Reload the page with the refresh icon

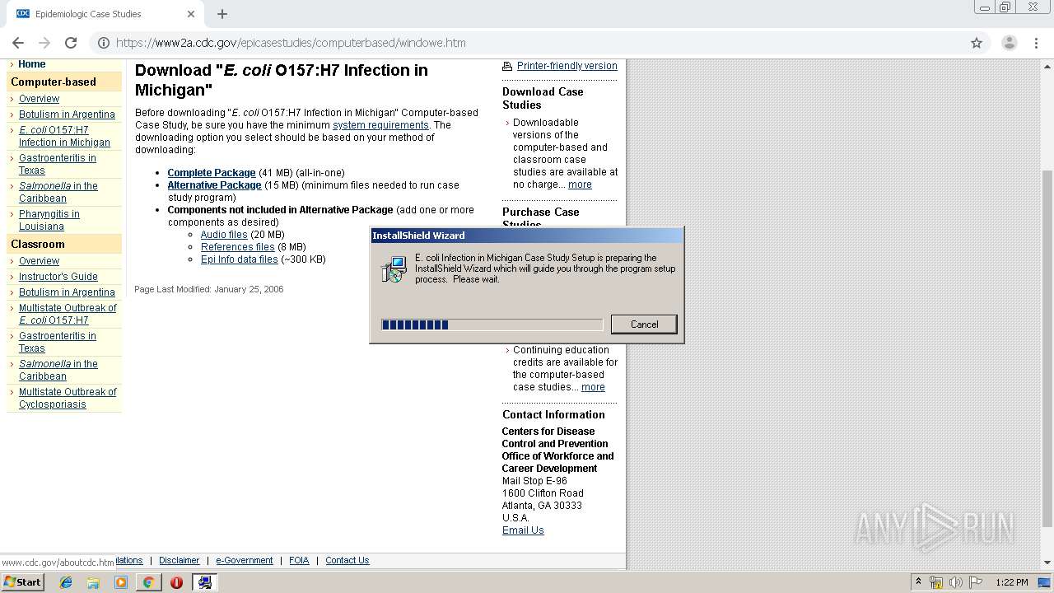71,43
